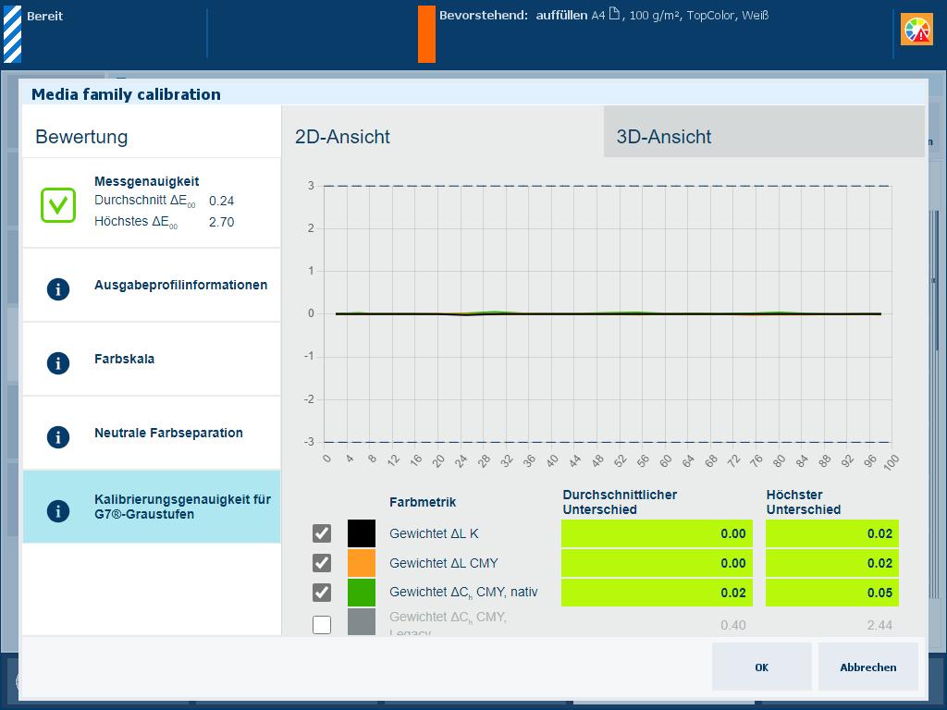Click the green swatch for ΔCh CMY nativ
The width and height of the screenshot is (947, 710).
[x=362, y=593]
